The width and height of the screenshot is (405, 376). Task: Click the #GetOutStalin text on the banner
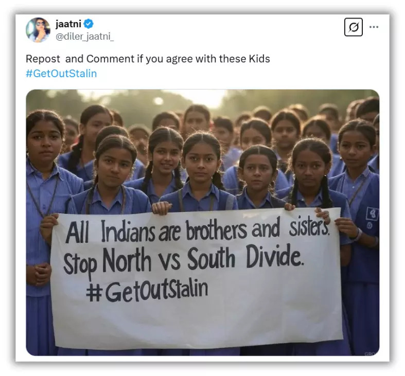(147, 290)
